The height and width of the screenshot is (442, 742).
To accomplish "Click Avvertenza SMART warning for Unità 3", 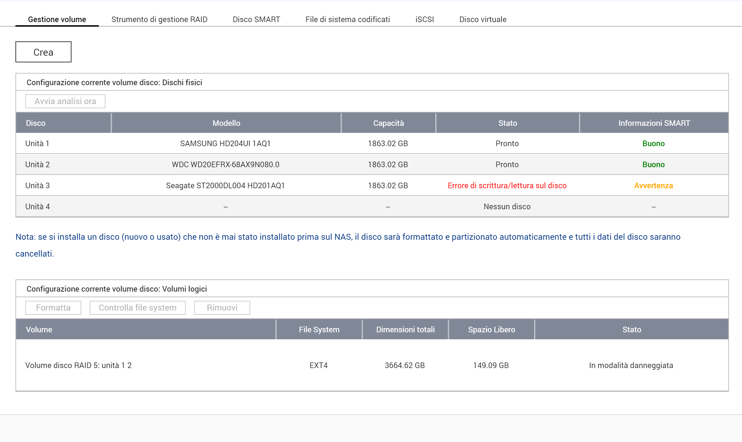I will click(653, 185).
